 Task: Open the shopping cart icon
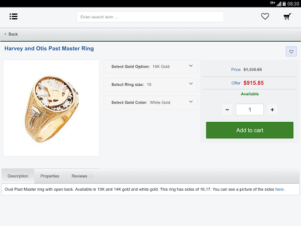pos(287,16)
